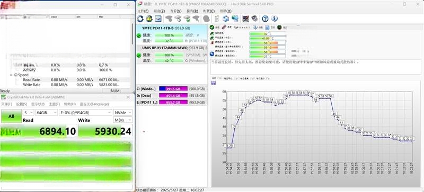Click the blue info about icon
This screenshot has height=192, width=424.
tap(275, 19)
